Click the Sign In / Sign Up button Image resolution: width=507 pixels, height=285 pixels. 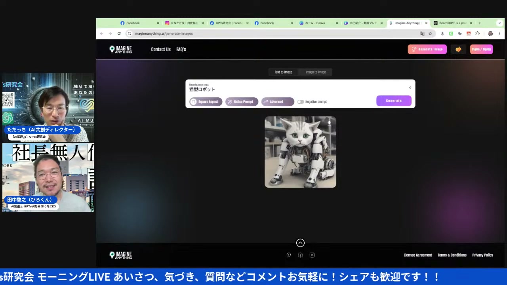(x=481, y=49)
